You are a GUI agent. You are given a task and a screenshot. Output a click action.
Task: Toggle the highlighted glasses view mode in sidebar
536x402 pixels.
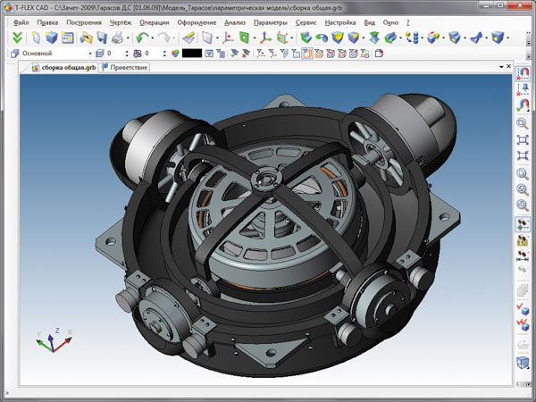(x=523, y=224)
